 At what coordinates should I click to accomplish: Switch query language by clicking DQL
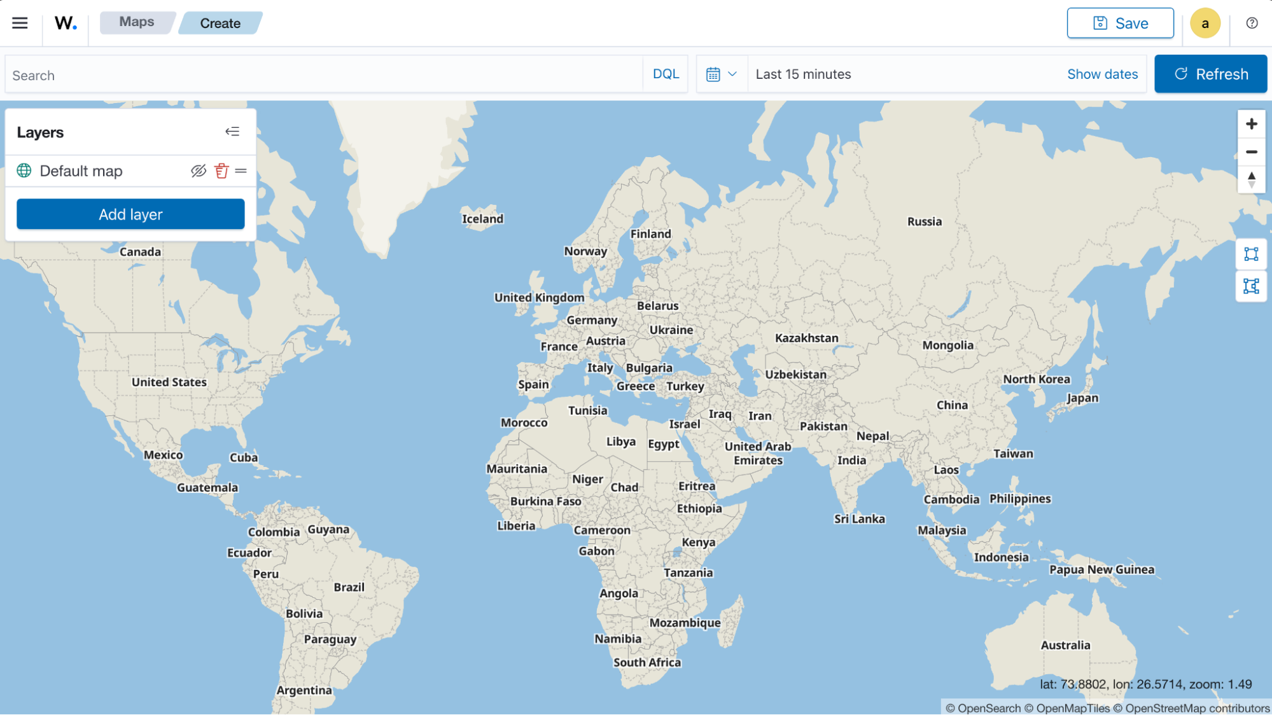coord(665,74)
